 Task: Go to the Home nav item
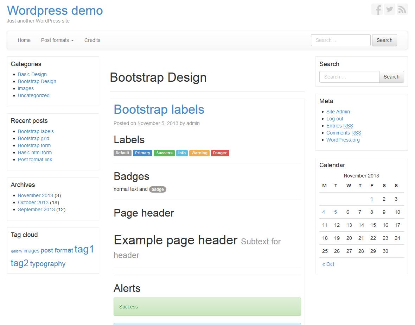[24, 40]
